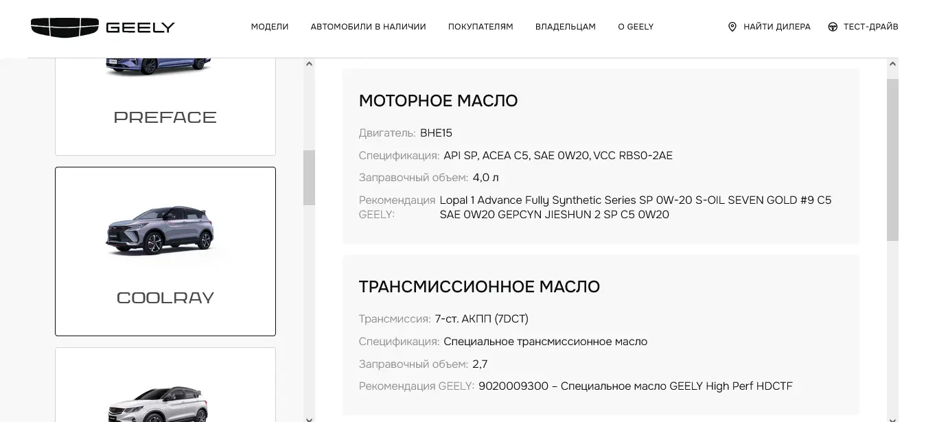The height and width of the screenshot is (422, 926).
Task: Click the Geely emblem logo
Action: (x=65, y=27)
